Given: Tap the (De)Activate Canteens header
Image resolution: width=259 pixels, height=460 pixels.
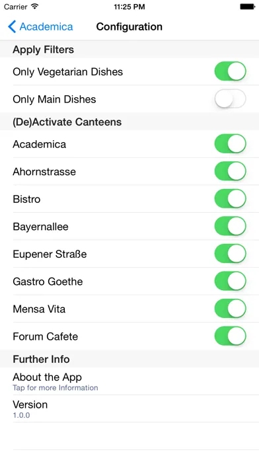Looking at the screenshot, I should pos(67,122).
